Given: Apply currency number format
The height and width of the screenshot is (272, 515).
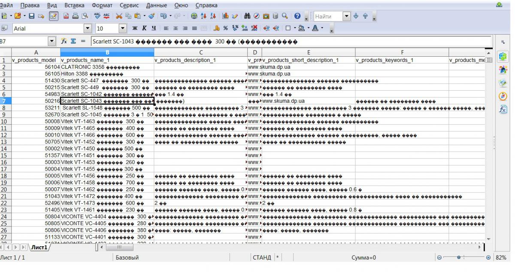Looking at the screenshot, I should pyautogui.click(x=217, y=29).
